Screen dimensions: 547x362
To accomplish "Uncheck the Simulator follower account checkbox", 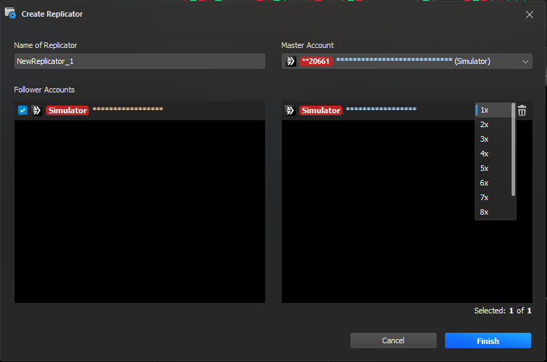I will (x=22, y=110).
